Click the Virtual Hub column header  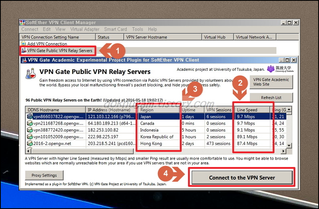tap(217, 37)
